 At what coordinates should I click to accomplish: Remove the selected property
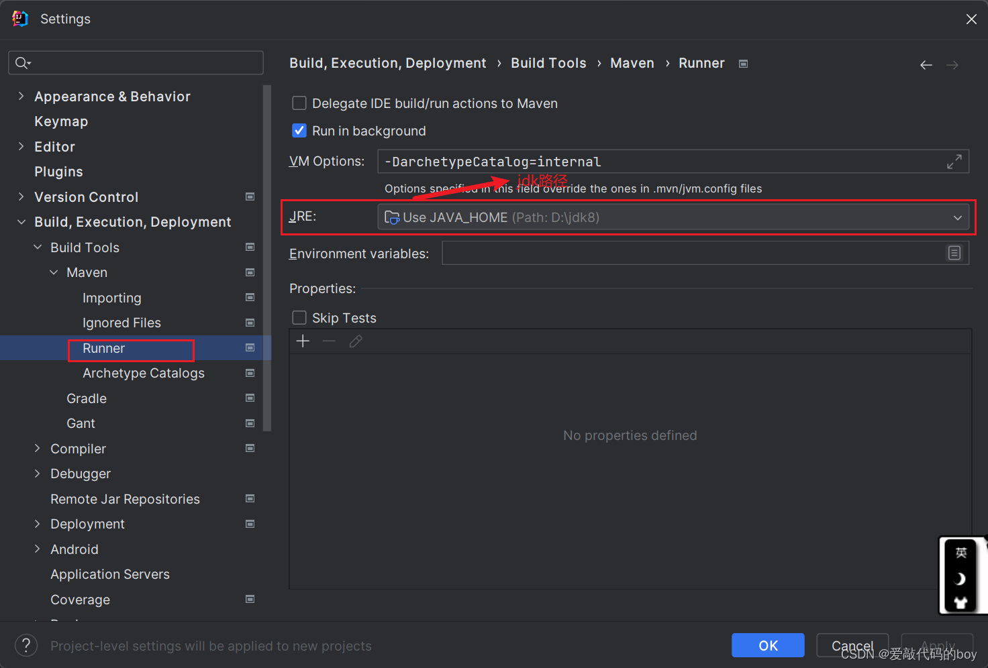pyautogui.click(x=329, y=341)
